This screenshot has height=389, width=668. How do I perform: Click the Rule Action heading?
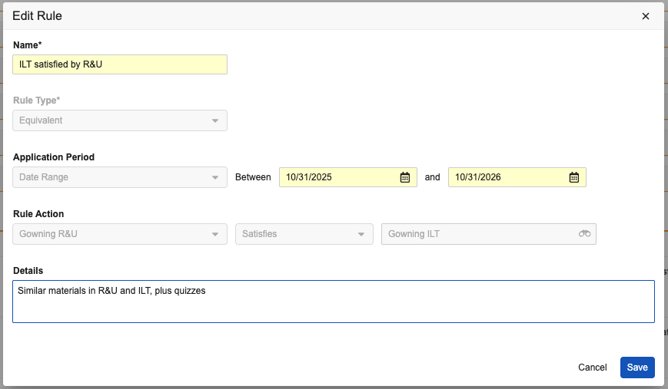click(38, 214)
